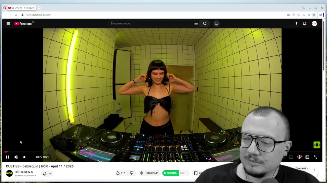The width and height of the screenshot is (327, 183).
Task: Open Opera's downloads panel icon
Action: (304, 15)
